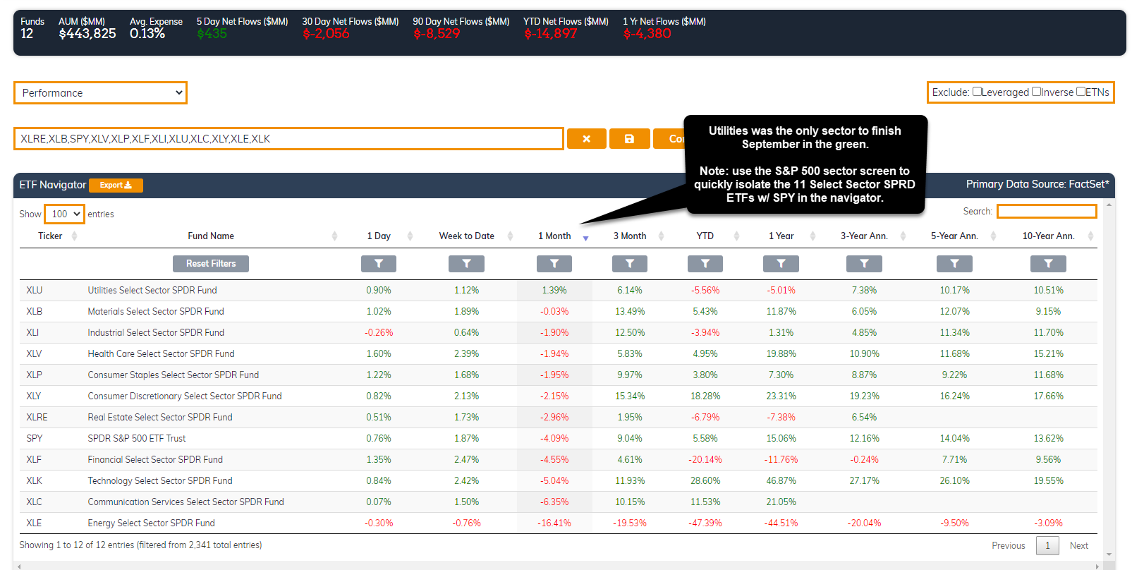Image resolution: width=1132 pixels, height=570 pixels.
Task: Sort by Ticker using its sort arrows
Action: pos(74,236)
